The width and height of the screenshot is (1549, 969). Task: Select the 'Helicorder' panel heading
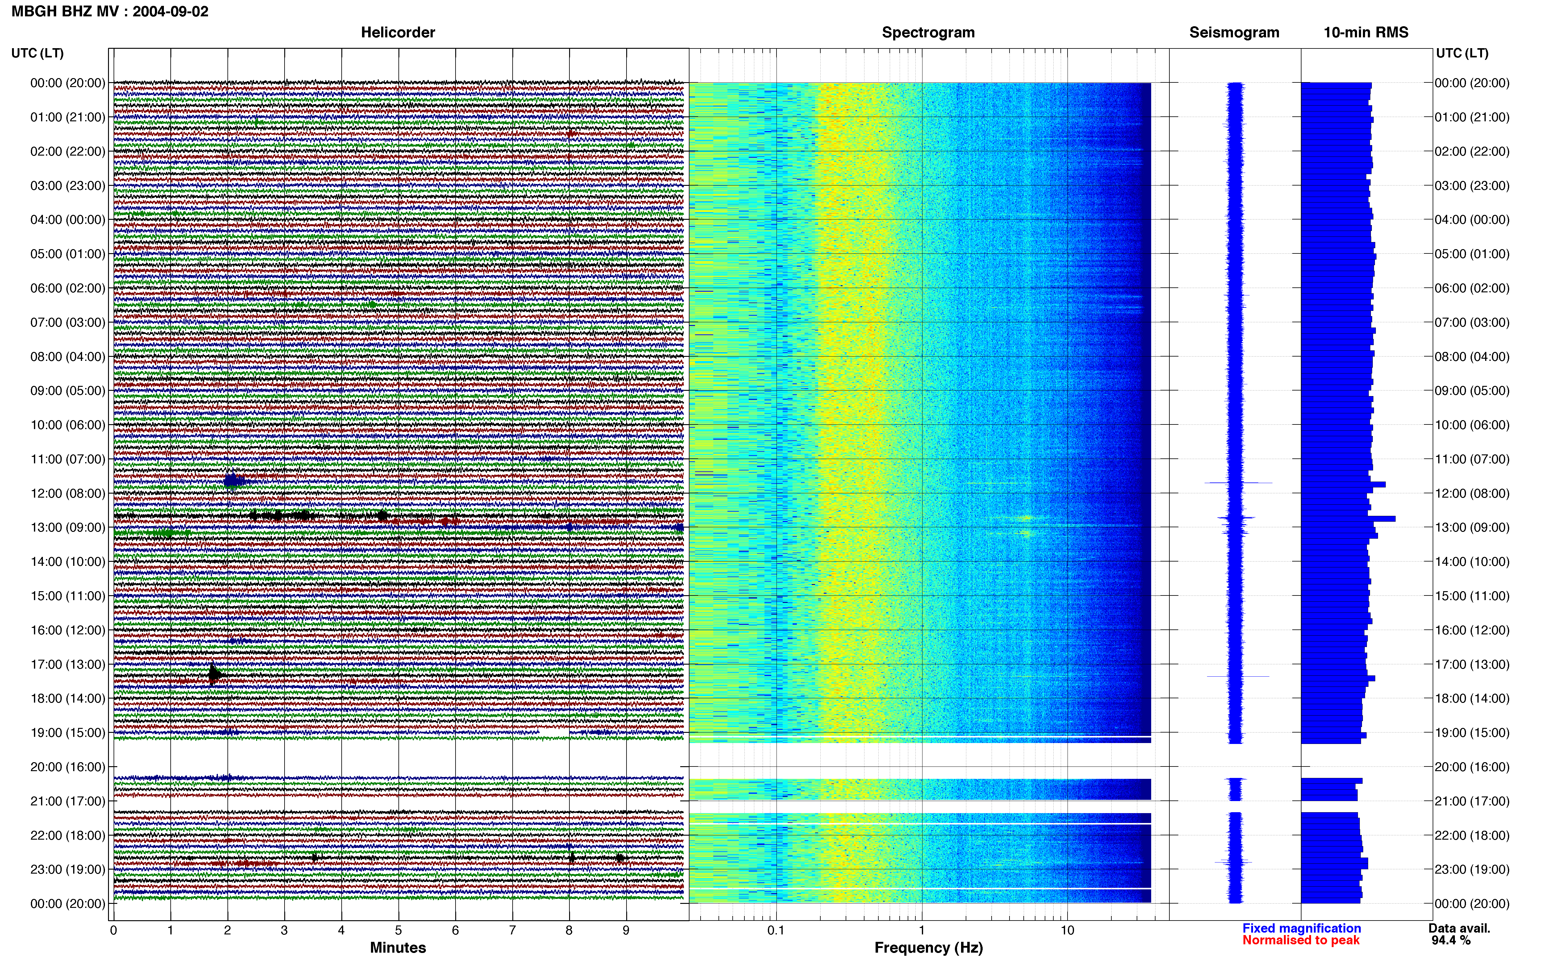tap(398, 33)
